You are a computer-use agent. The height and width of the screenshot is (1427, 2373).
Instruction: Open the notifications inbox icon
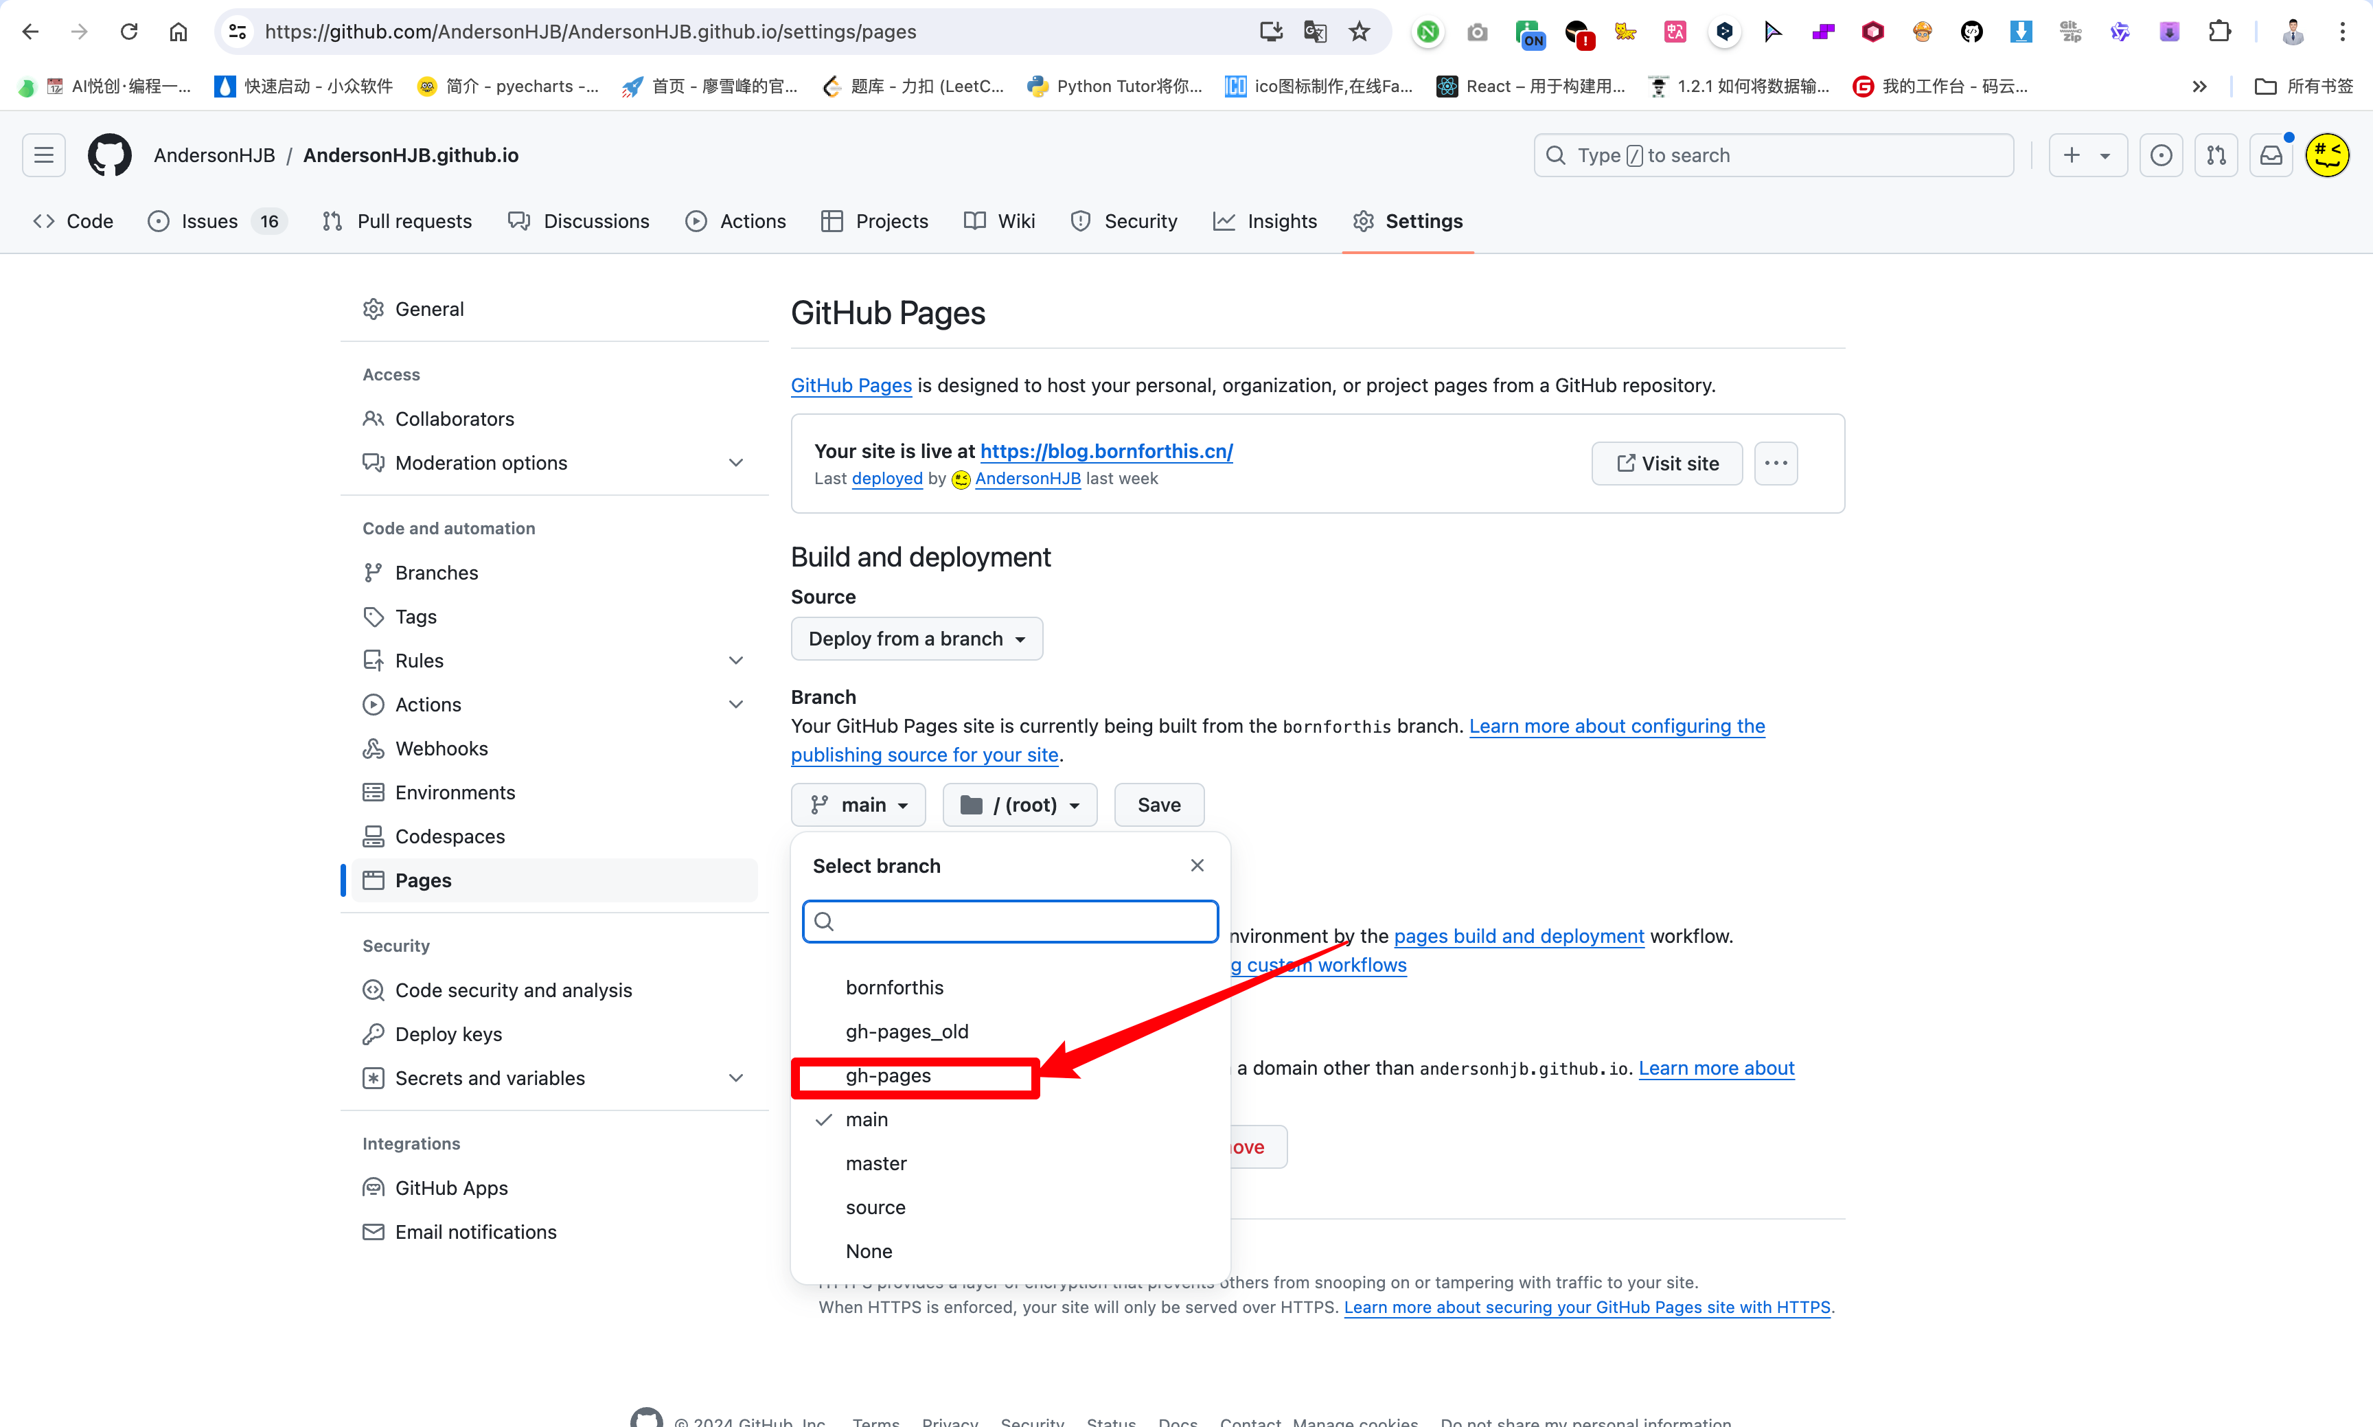pos(2271,155)
